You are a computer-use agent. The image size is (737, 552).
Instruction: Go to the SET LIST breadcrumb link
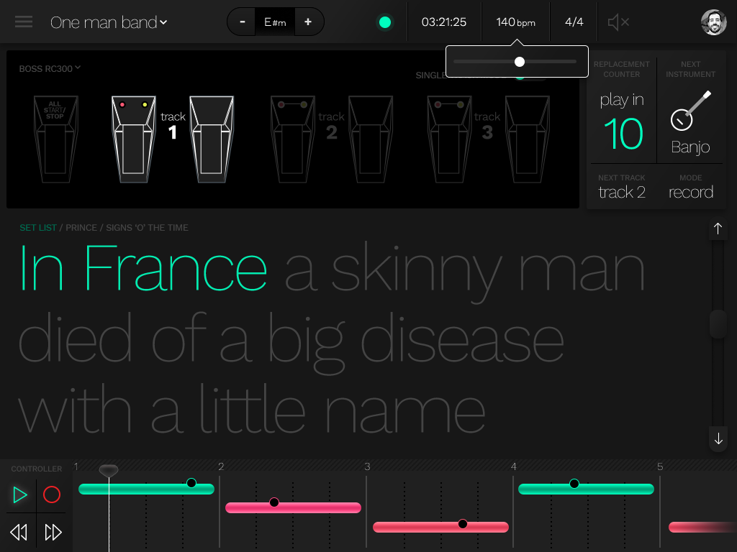point(38,227)
